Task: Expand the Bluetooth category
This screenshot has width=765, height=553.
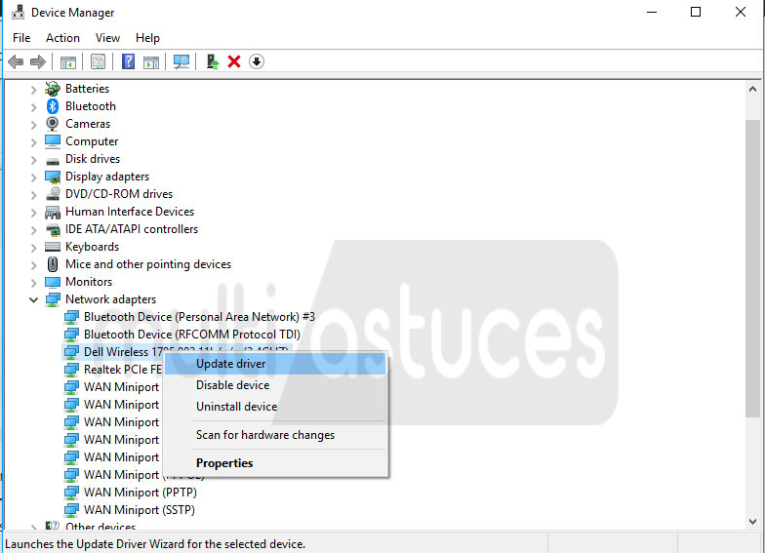Action: [x=34, y=106]
